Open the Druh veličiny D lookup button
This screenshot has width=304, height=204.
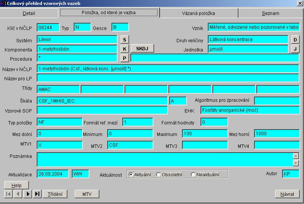(x=295, y=40)
